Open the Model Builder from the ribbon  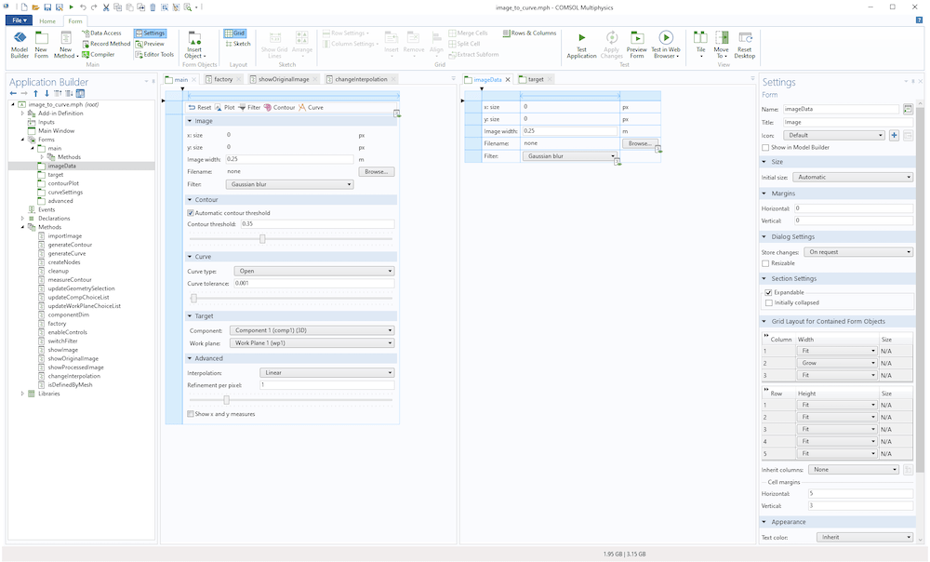tap(20, 44)
